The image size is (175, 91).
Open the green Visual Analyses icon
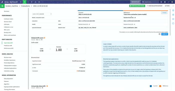(x=24, y=2)
